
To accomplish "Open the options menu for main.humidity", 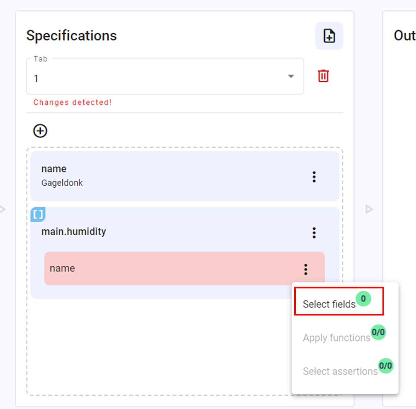I will [314, 233].
